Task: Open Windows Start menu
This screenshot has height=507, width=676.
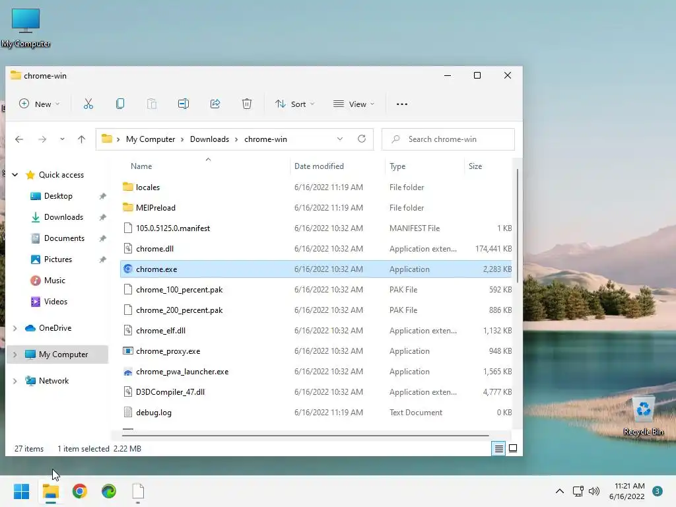Action: 22,491
